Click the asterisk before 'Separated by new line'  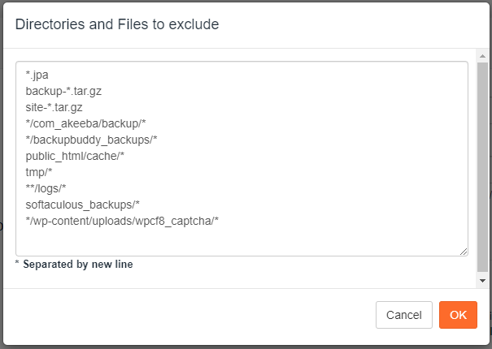pos(17,262)
